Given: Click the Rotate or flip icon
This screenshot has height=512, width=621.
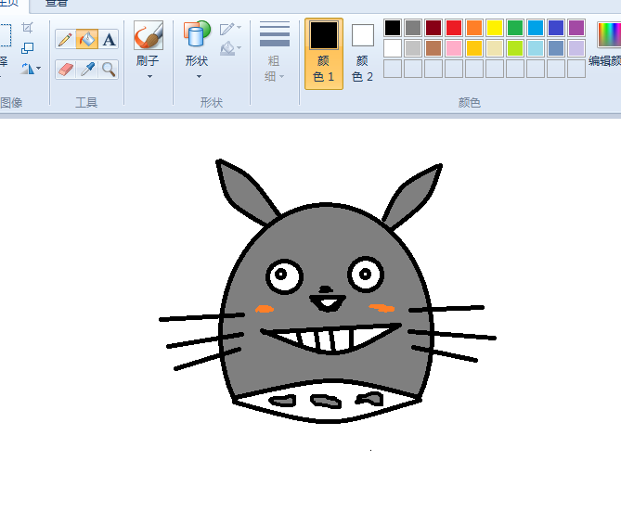Looking at the screenshot, I should 27,69.
